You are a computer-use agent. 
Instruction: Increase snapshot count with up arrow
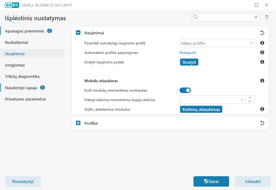coord(250,97)
